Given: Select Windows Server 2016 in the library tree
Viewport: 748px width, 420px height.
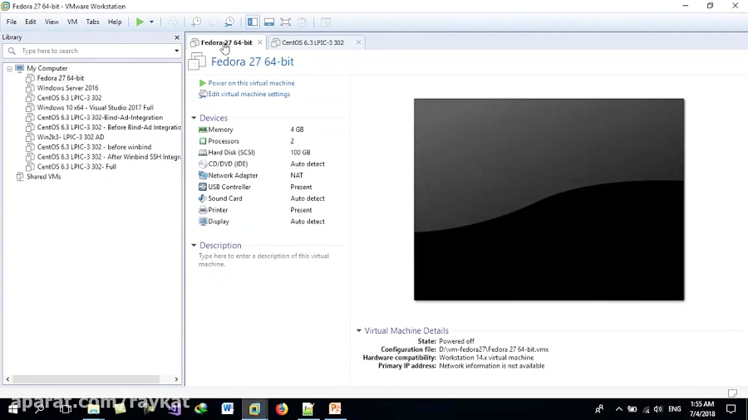Looking at the screenshot, I should [67, 88].
